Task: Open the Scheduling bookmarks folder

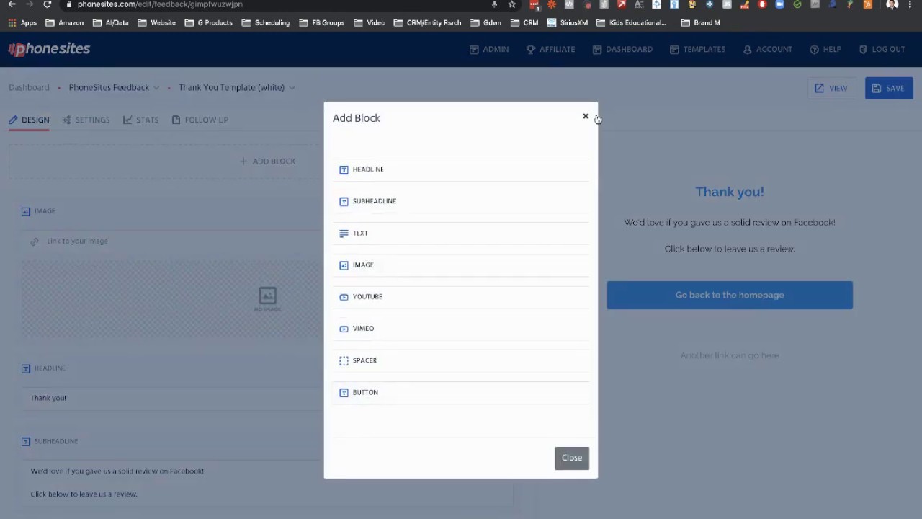Action: (x=266, y=22)
